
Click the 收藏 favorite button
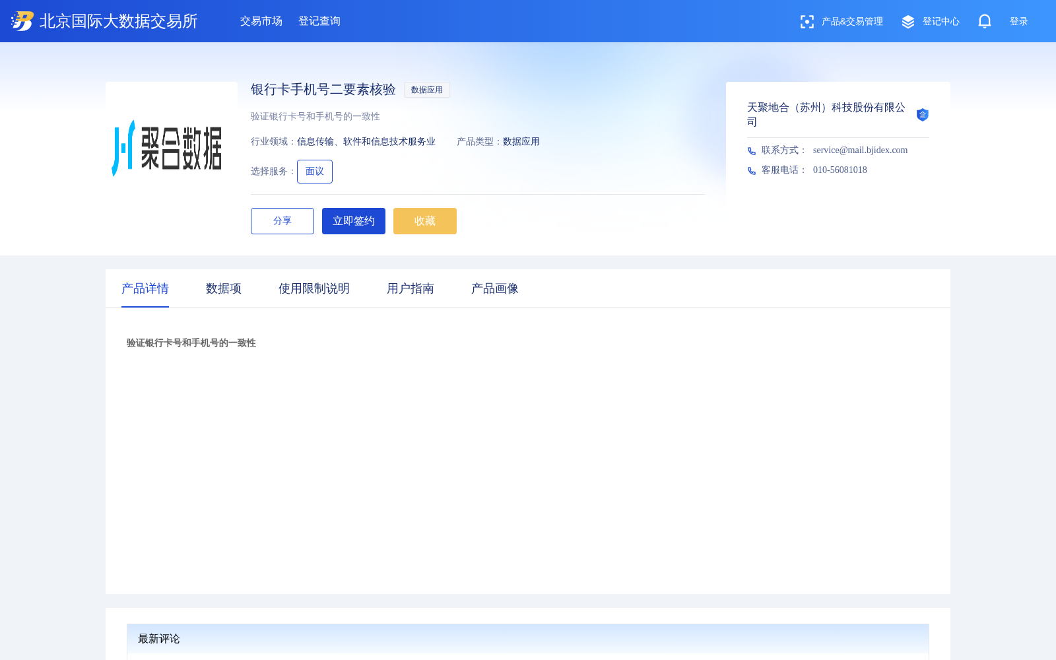(425, 221)
